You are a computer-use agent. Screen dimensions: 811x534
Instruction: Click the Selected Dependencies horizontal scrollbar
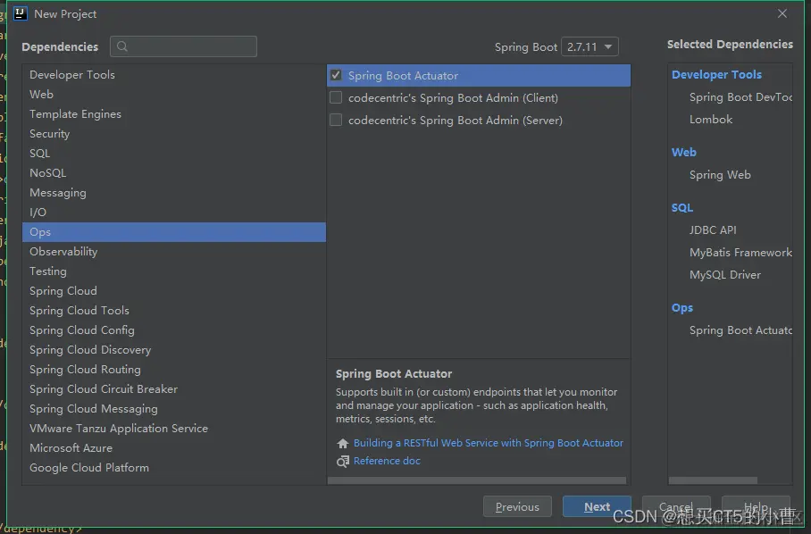[713, 480]
